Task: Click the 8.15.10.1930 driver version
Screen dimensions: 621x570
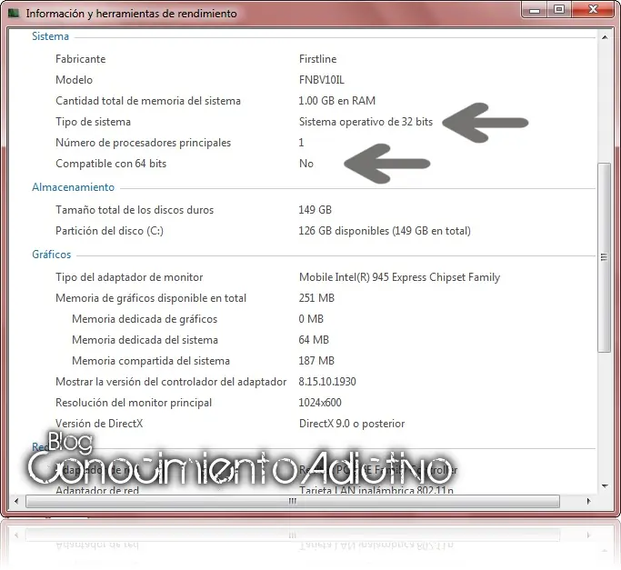Action: tap(327, 382)
